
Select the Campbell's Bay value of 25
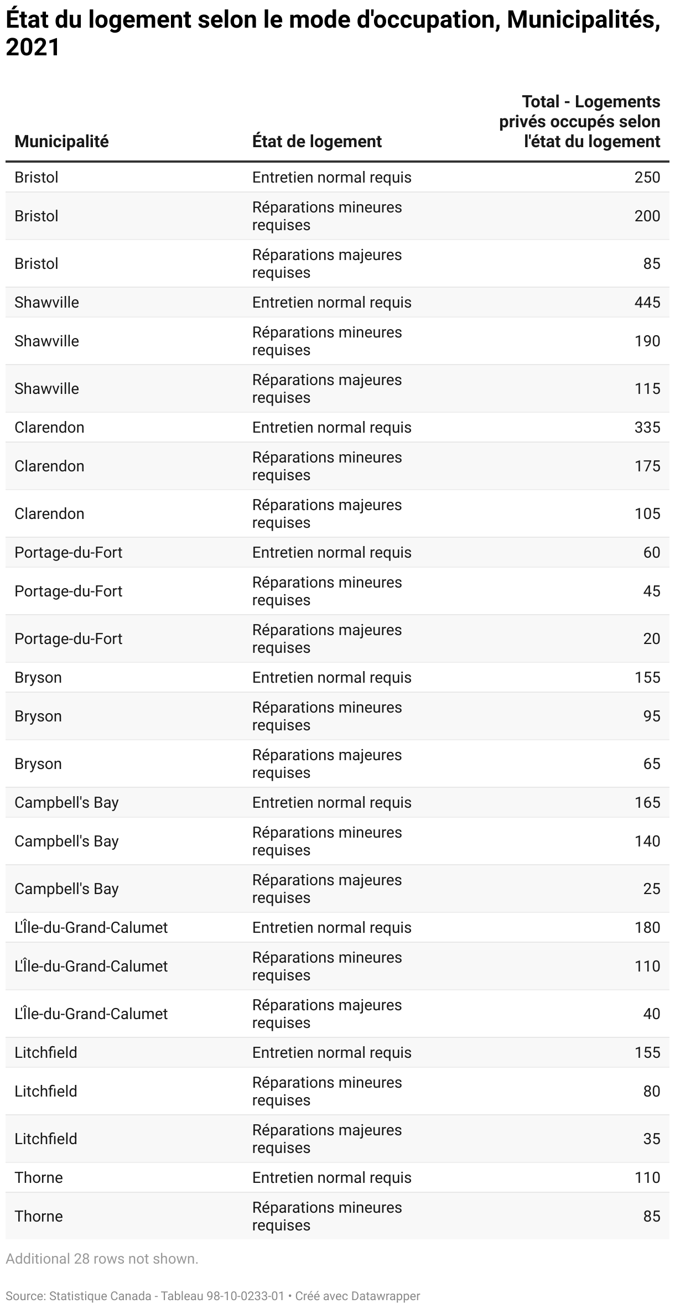[652, 889]
